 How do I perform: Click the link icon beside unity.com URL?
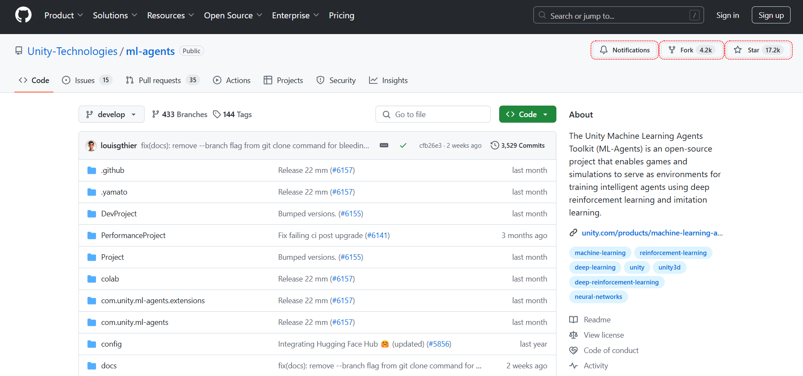point(573,233)
